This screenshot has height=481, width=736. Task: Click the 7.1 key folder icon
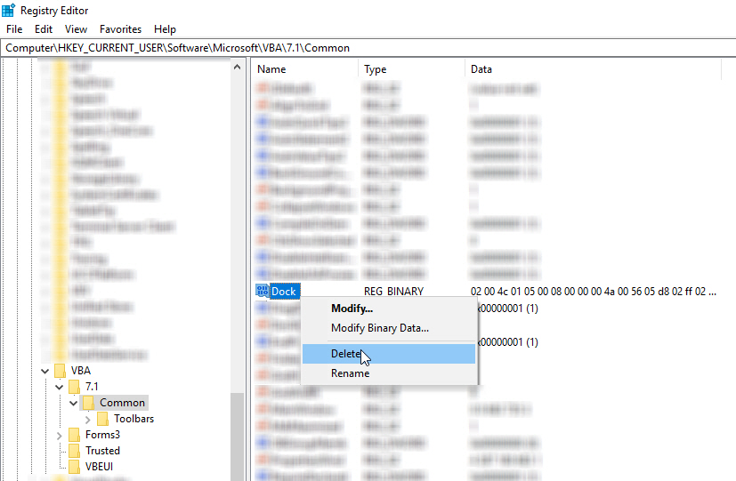pos(74,387)
